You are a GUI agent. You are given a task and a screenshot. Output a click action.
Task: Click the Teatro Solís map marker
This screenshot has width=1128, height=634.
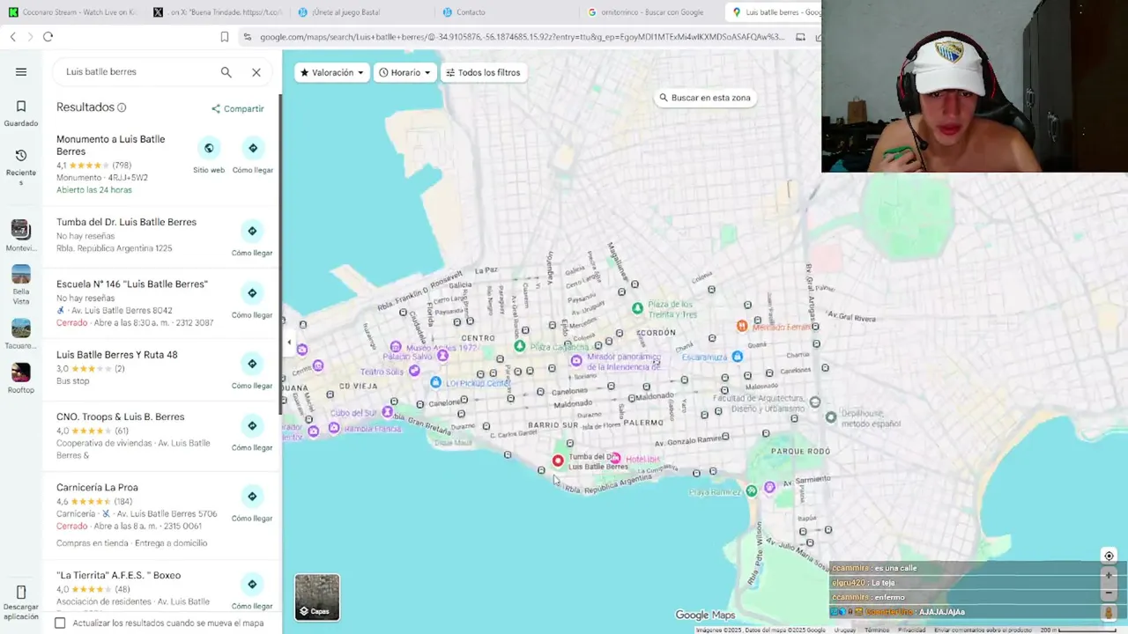coord(413,372)
